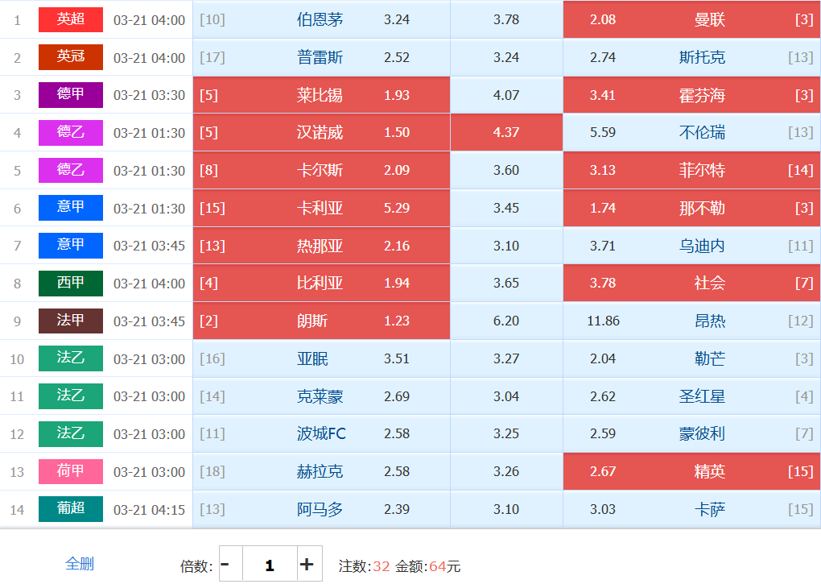
Task: Toggle draw odds 4.37 for 汉诺威 match
Action: [x=506, y=132]
